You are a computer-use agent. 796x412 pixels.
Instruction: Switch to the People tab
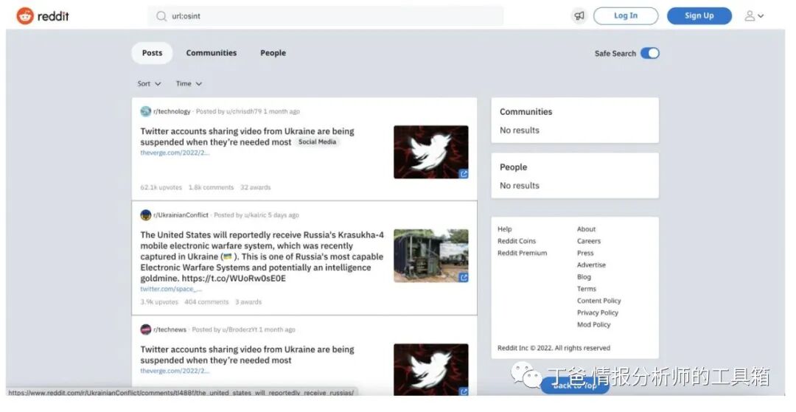tap(273, 53)
